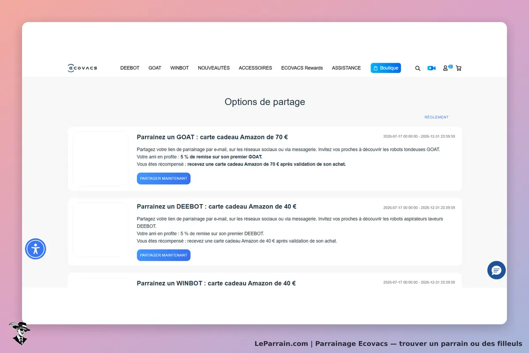Select the 'Parrainez un GOAT' heading
The image size is (529, 353).
[x=212, y=137]
